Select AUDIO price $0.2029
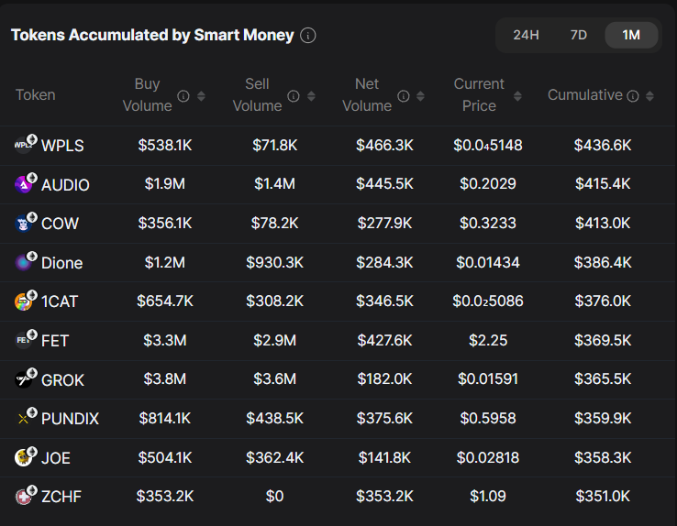The width and height of the screenshot is (677, 526). [488, 184]
